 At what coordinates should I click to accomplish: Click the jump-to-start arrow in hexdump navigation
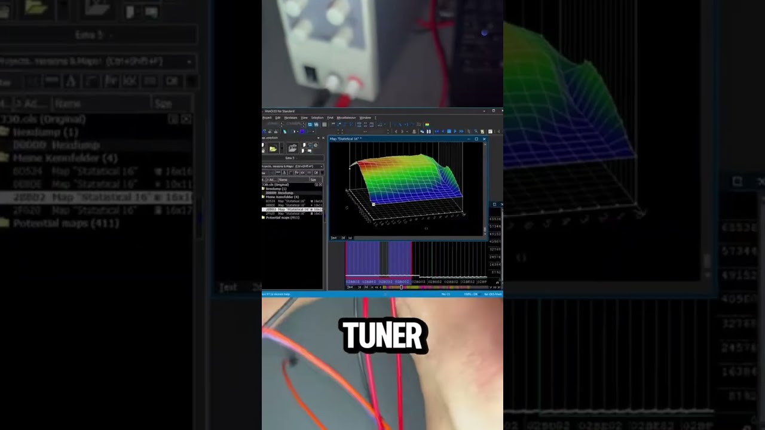pyautogui.click(x=372, y=287)
